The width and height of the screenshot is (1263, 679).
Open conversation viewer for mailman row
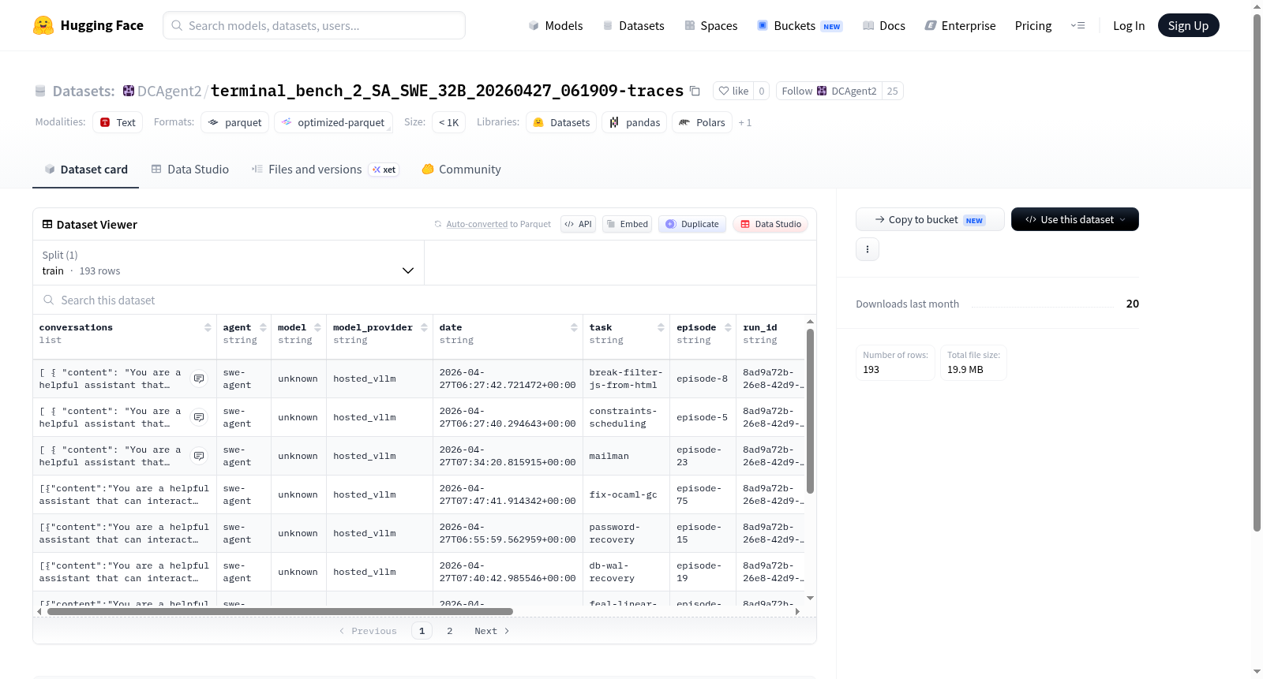[199, 456]
